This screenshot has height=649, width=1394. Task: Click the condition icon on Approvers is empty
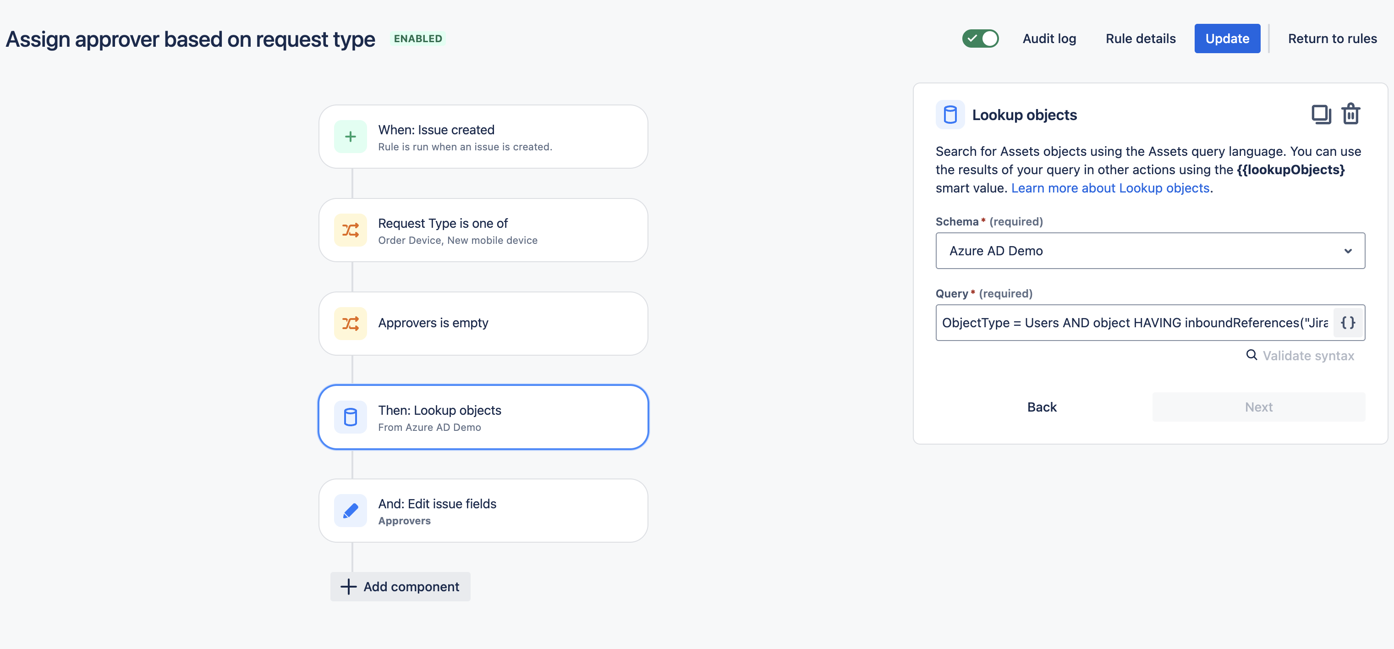click(351, 323)
